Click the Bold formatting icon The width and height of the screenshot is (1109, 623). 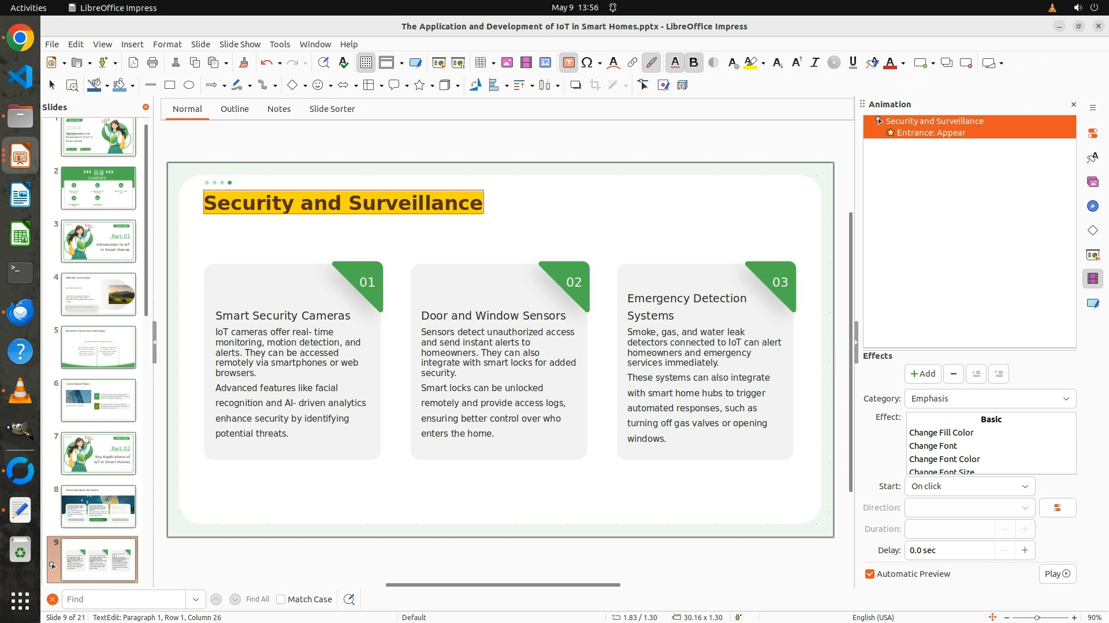[694, 63]
